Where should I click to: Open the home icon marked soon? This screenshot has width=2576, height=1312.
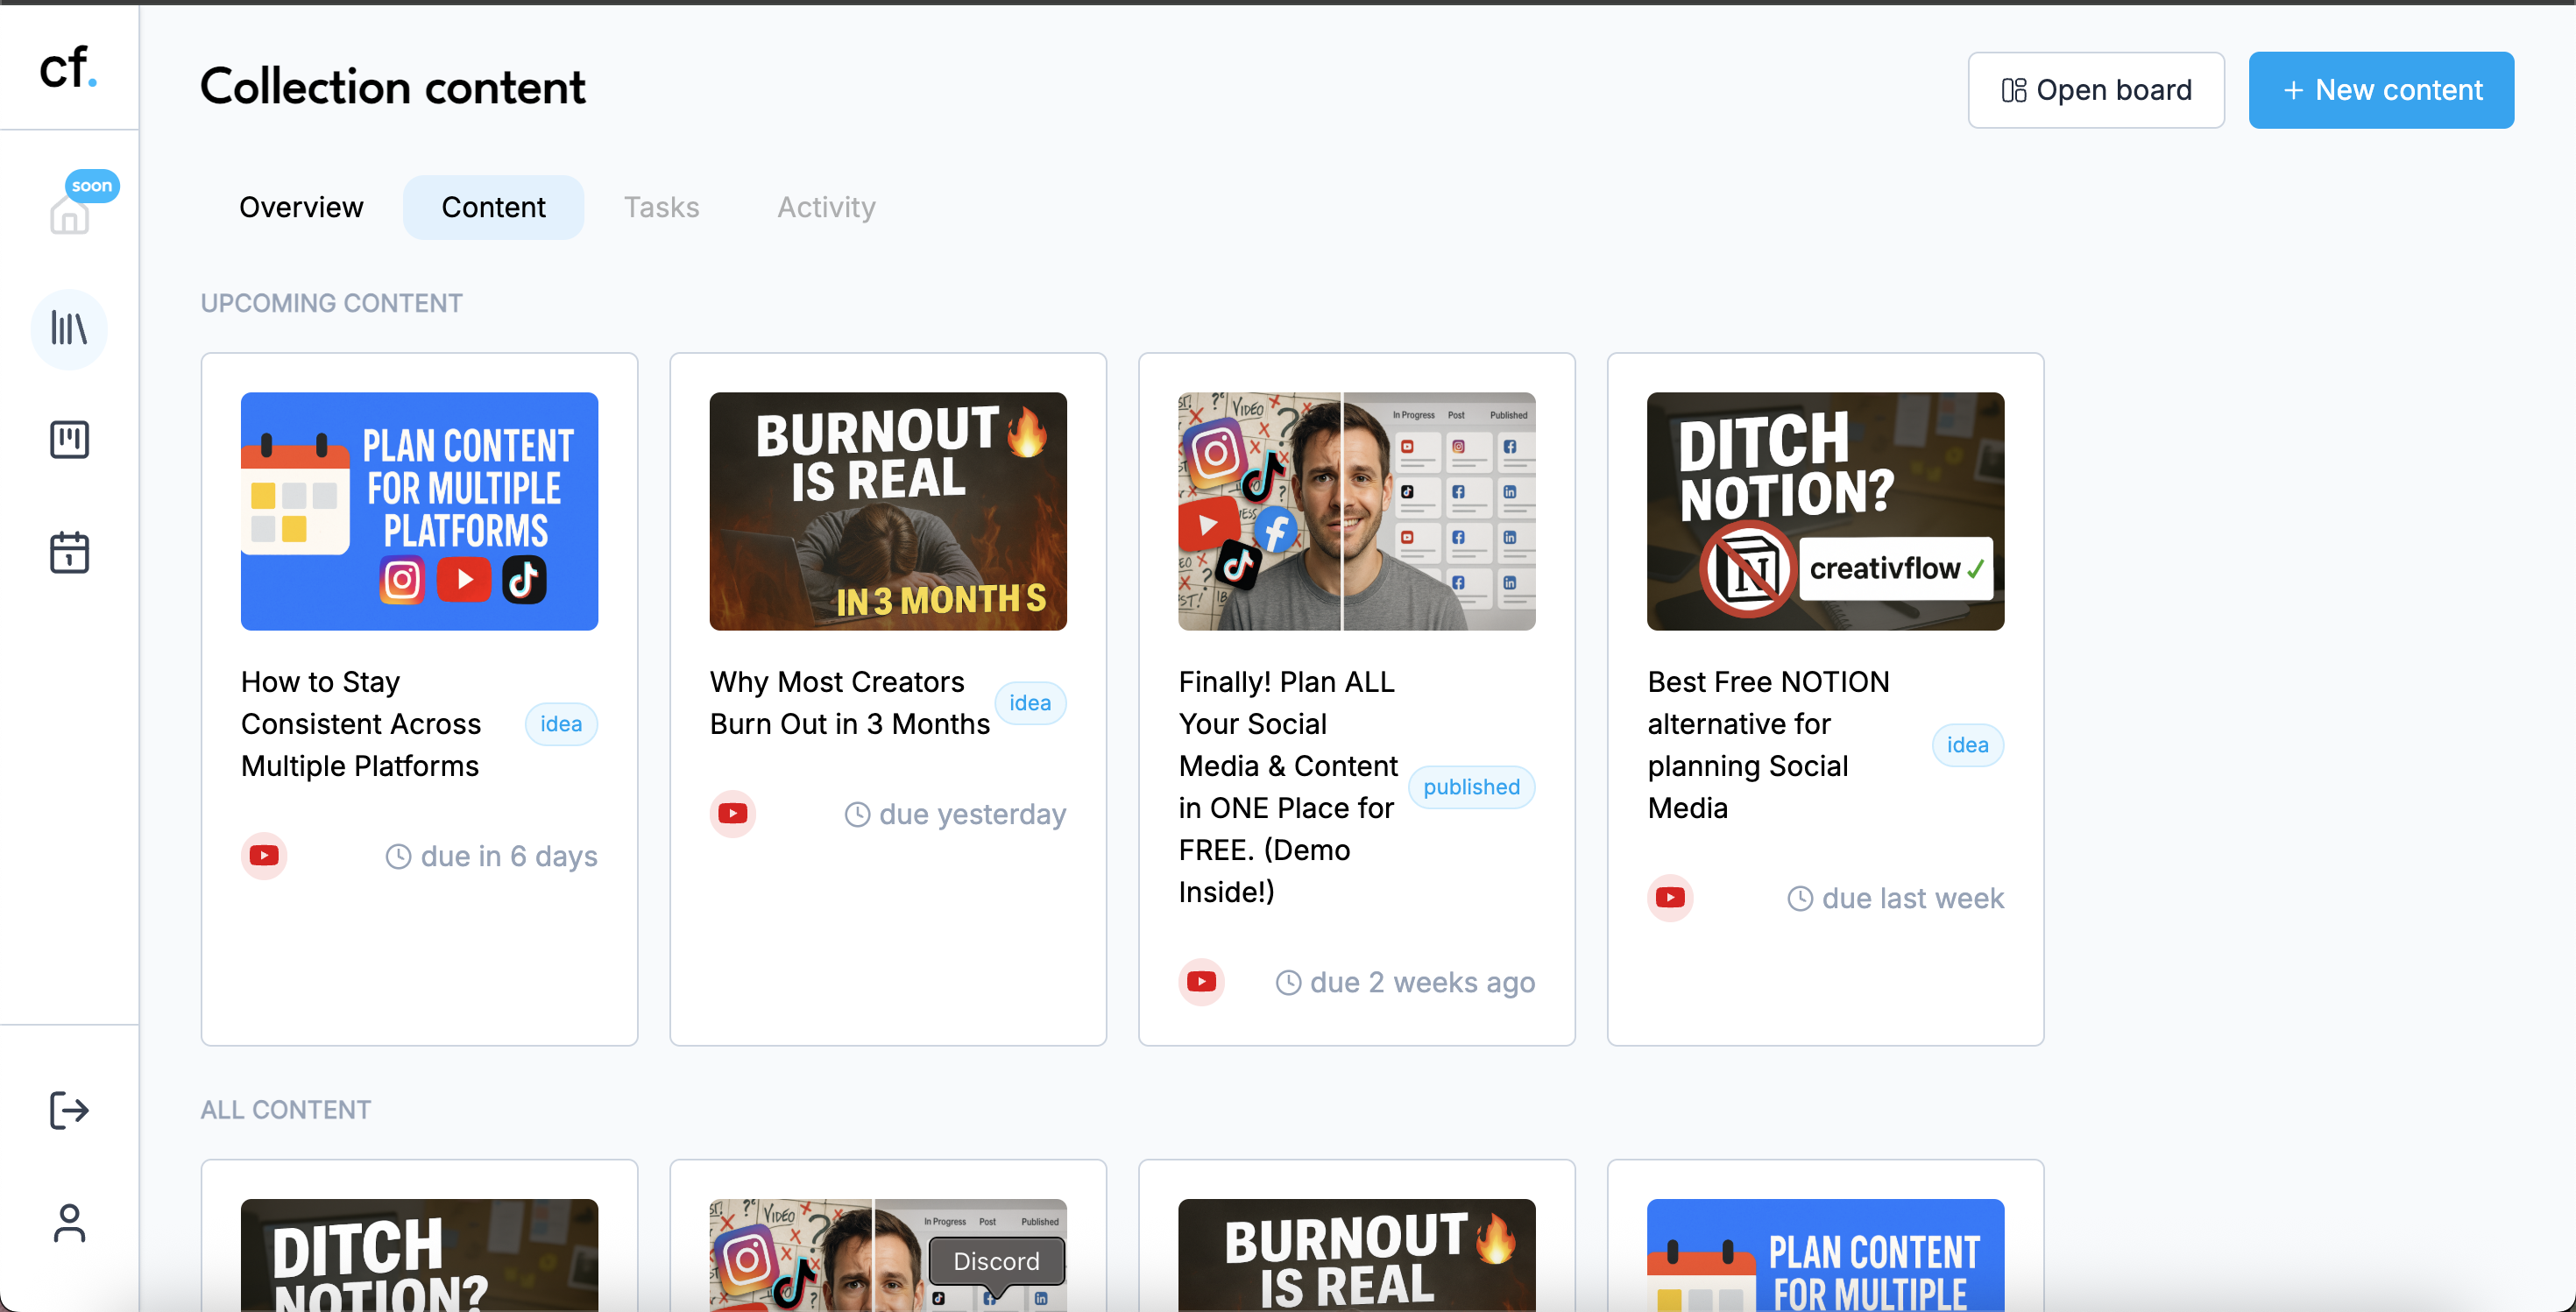[x=69, y=214]
